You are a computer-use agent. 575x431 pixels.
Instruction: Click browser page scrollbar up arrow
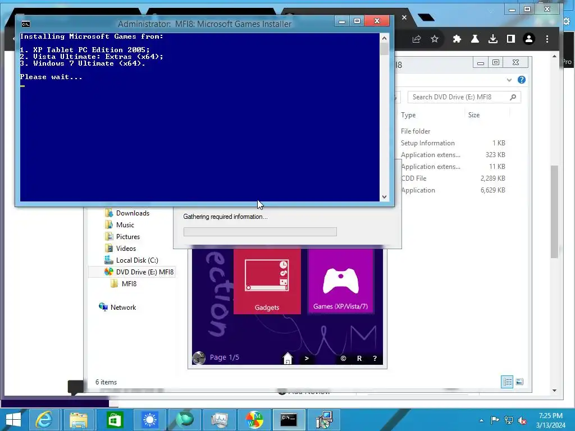(554, 57)
